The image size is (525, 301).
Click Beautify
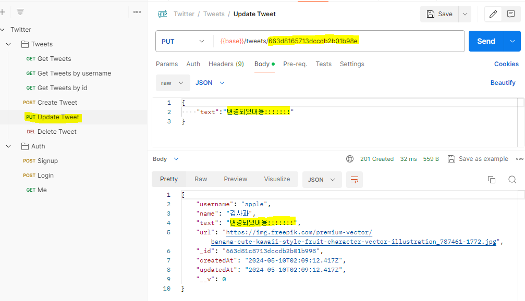coord(503,83)
